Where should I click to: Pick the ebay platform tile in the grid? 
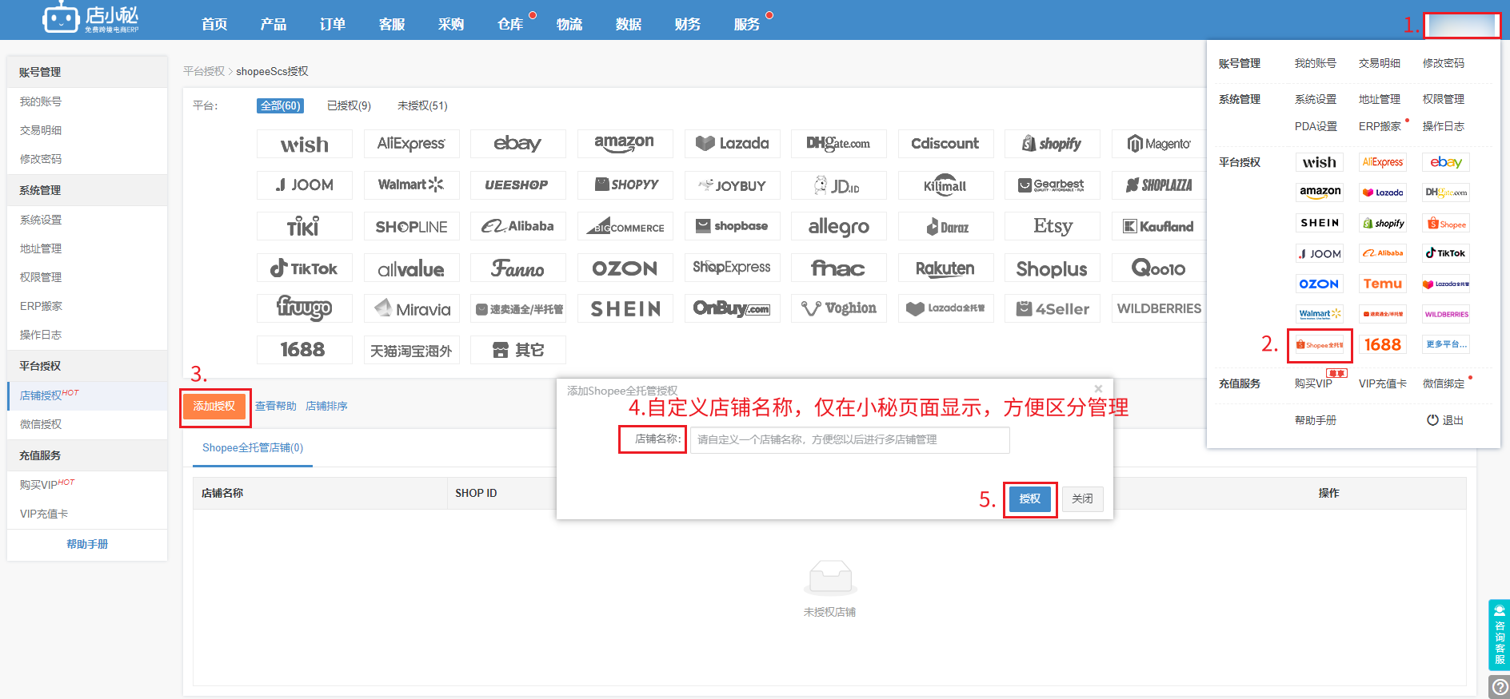[518, 144]
